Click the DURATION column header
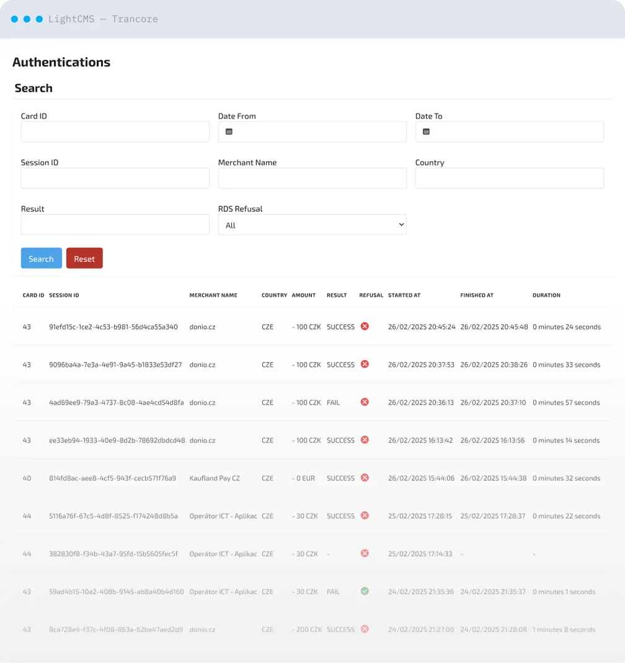 [x=546, y=295]
